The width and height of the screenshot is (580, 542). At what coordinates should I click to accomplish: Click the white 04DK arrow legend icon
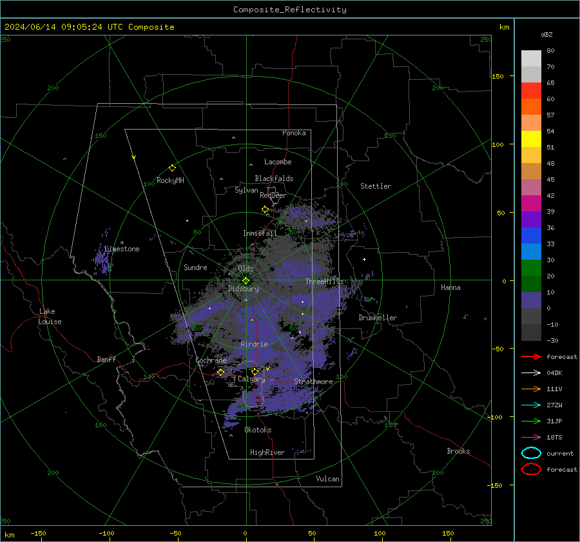531,373
